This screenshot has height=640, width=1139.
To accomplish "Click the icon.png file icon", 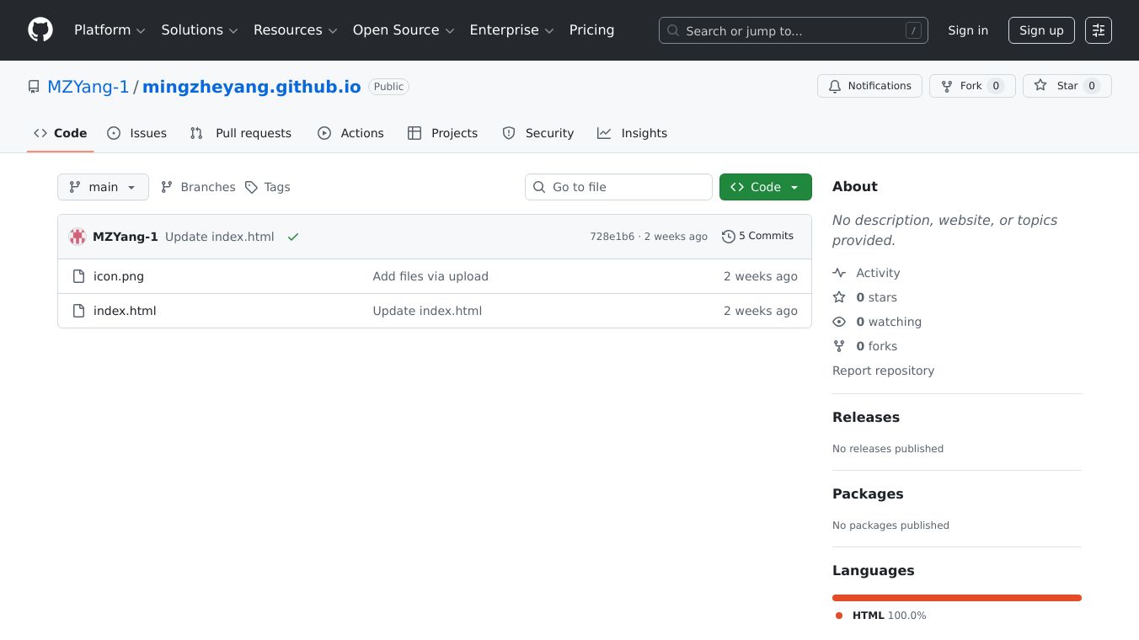I will point(78,276).
